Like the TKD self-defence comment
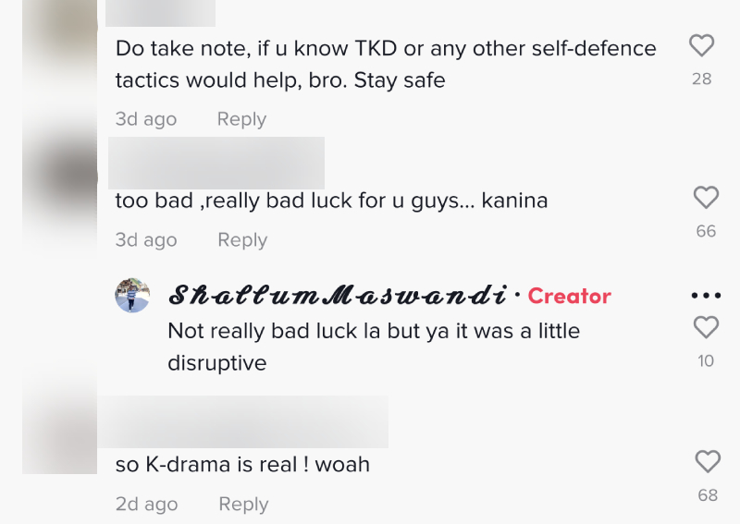 pyautogui.click(x=701, y=46)
